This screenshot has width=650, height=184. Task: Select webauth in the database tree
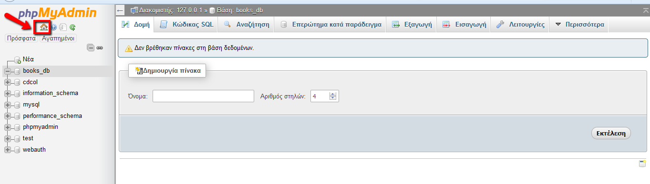pyautogui.click(x=34, y=150)
